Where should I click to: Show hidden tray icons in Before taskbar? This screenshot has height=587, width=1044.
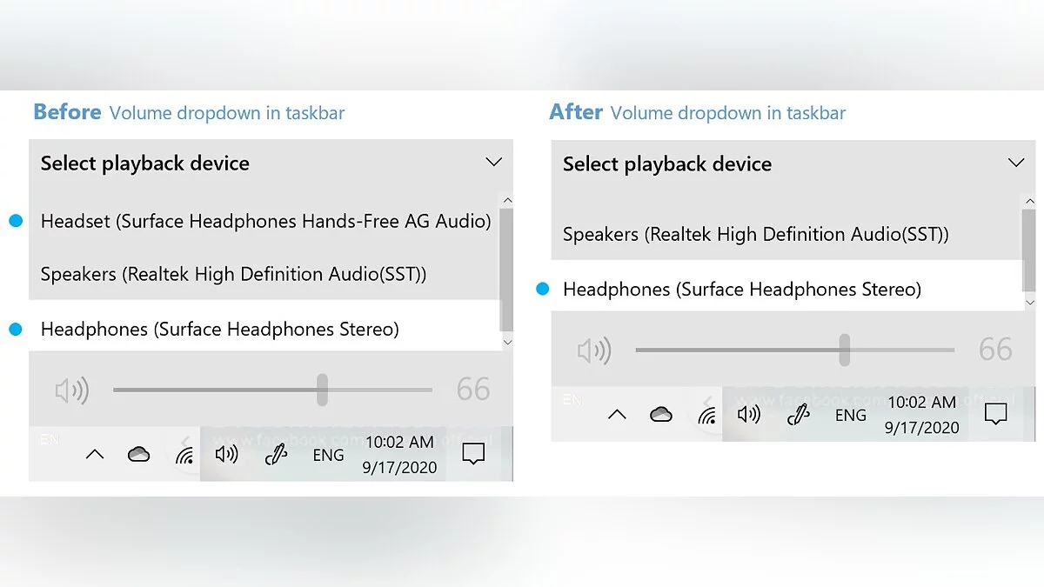coord(95,454)
